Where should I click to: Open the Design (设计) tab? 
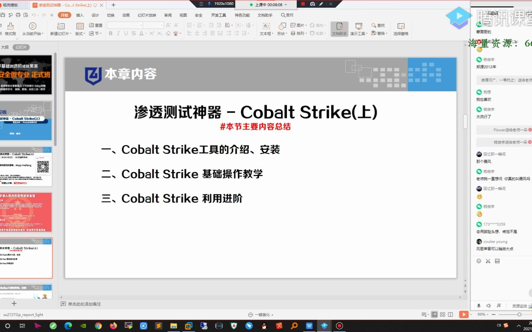(95, 15)
